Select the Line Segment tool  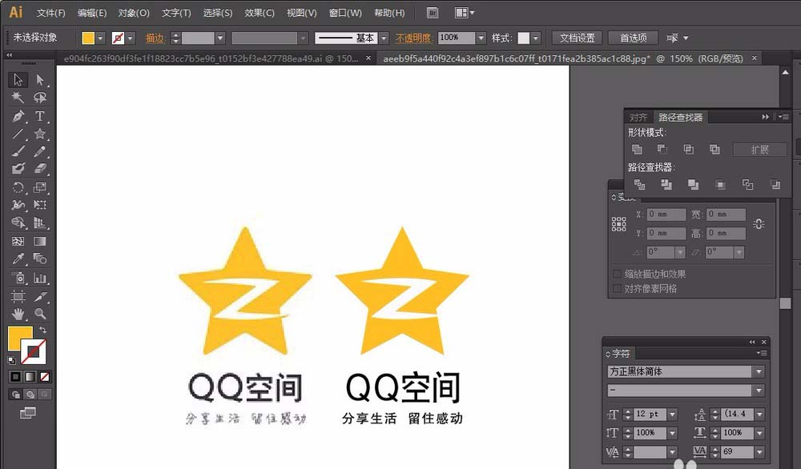pyautogui.click(x=18, y=134)
